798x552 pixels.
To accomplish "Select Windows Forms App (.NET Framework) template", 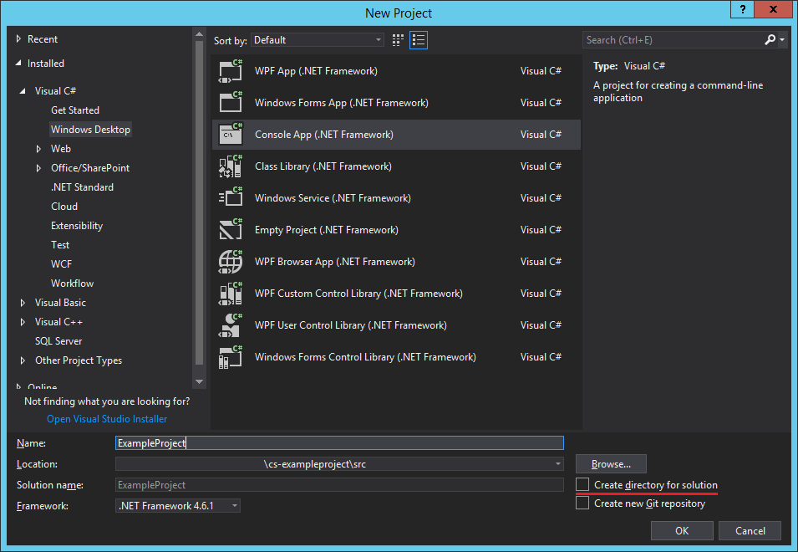I will pyautogui.click(x=396, y=103).
